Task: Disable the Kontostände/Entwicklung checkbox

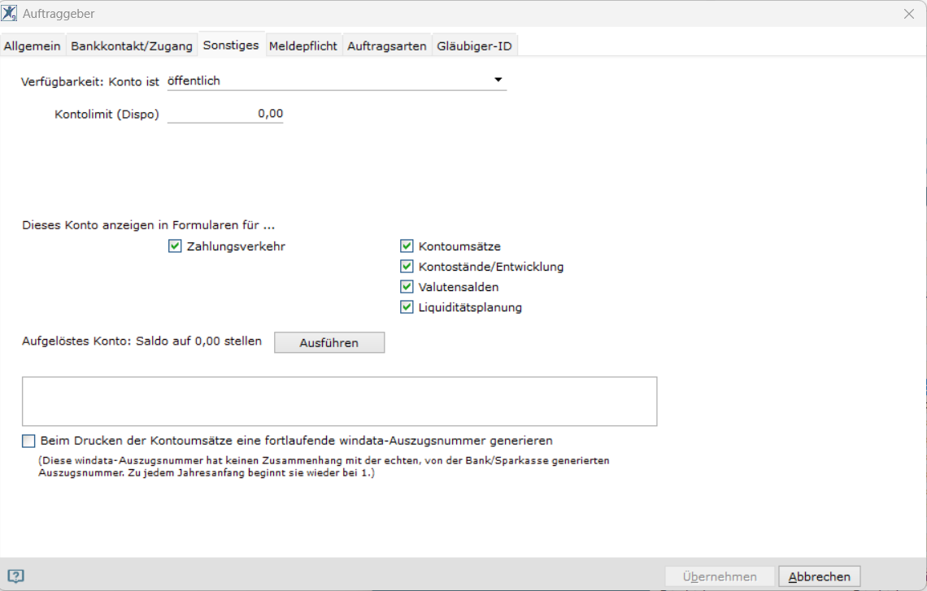Action: [x=406, y=267]
